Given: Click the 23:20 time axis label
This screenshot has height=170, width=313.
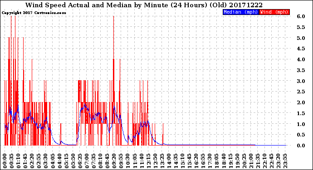Looking at the screenshot, I should pos(278,161).
